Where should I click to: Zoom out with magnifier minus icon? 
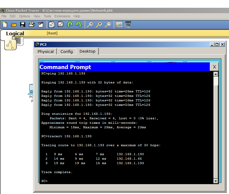coord(108,25)
